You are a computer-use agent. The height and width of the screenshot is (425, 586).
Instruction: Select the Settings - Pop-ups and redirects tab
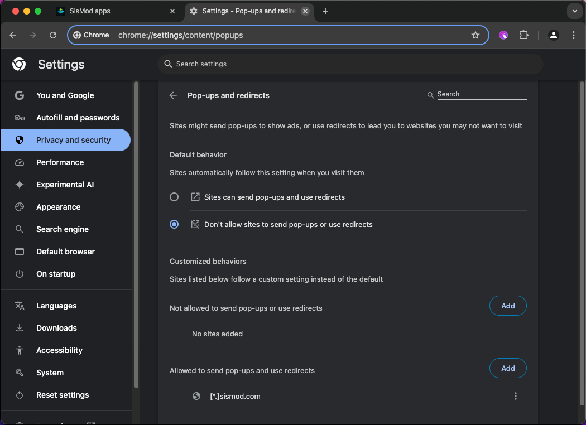(249, 11)
